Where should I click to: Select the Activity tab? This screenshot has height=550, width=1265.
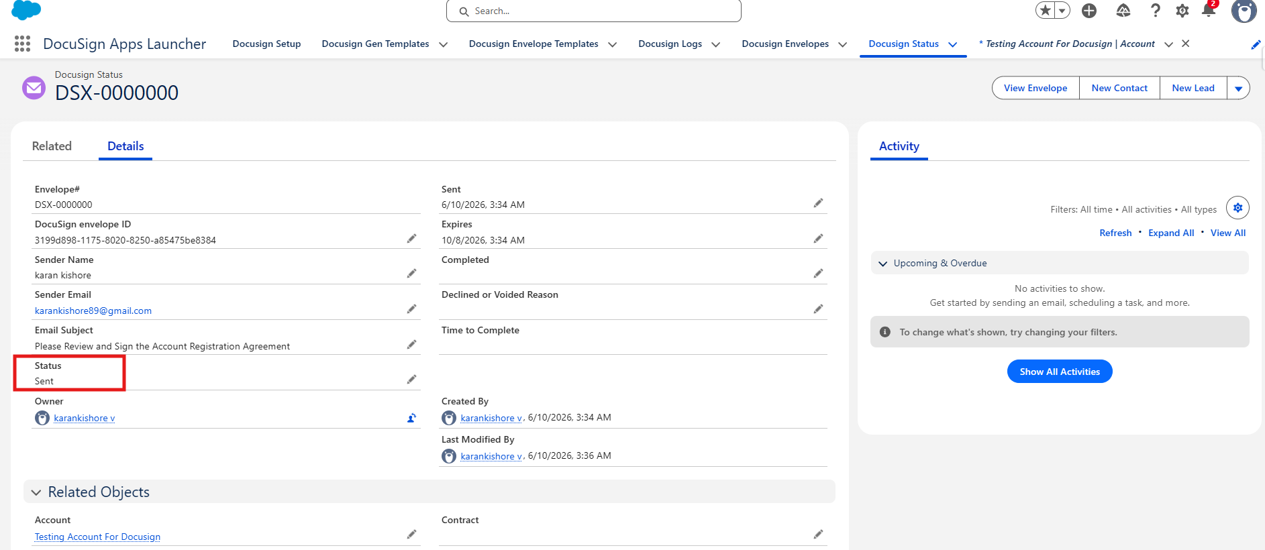pos(899,146)
